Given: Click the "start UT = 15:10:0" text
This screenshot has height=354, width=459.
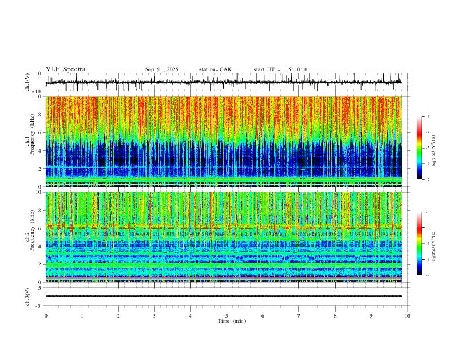Looking at the screenshot, I should coord(280,69).
